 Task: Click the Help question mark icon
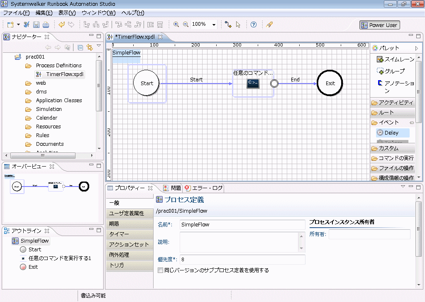(x=254, y=25)
